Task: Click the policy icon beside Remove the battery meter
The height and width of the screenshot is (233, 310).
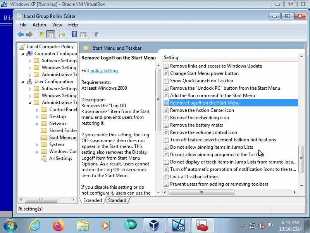Action: click(166, 125)
